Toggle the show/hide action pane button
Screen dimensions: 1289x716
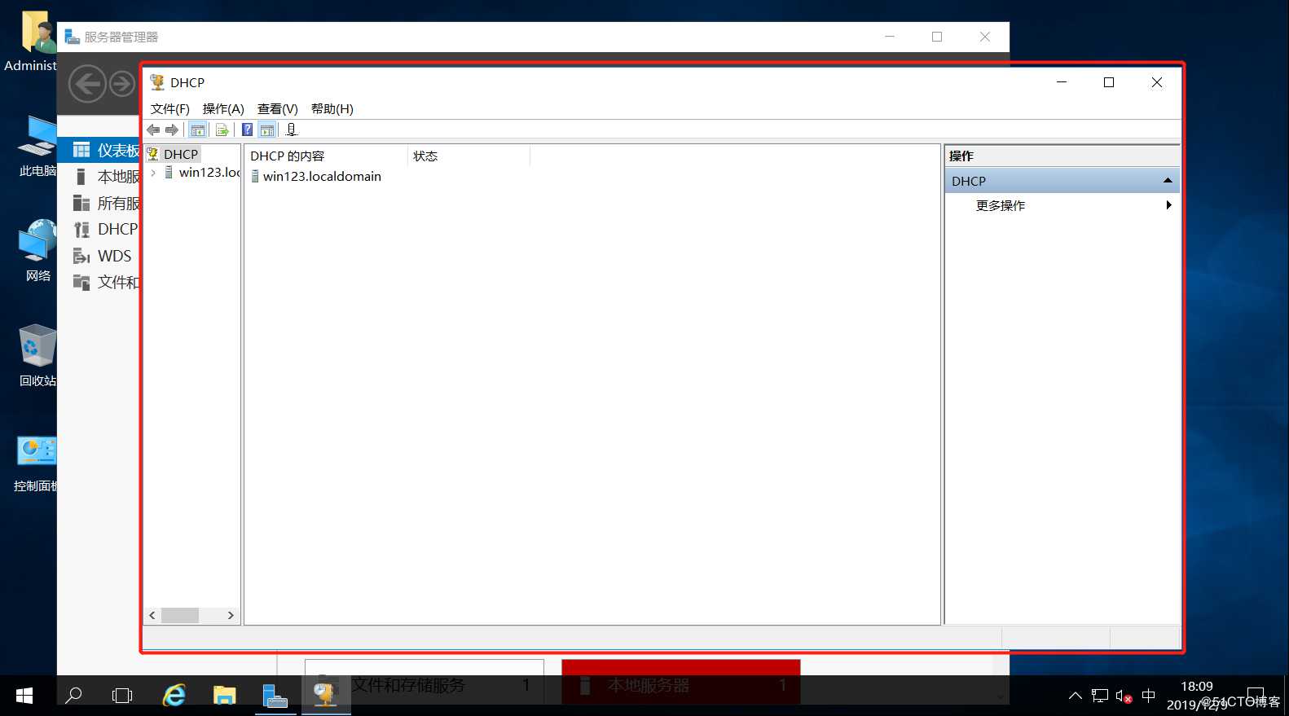(x=267, y=130)
